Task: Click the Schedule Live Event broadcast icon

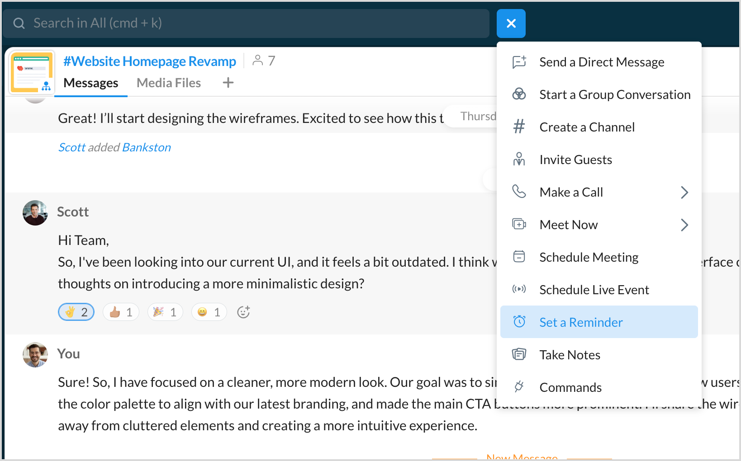Action: coord(519,289)
